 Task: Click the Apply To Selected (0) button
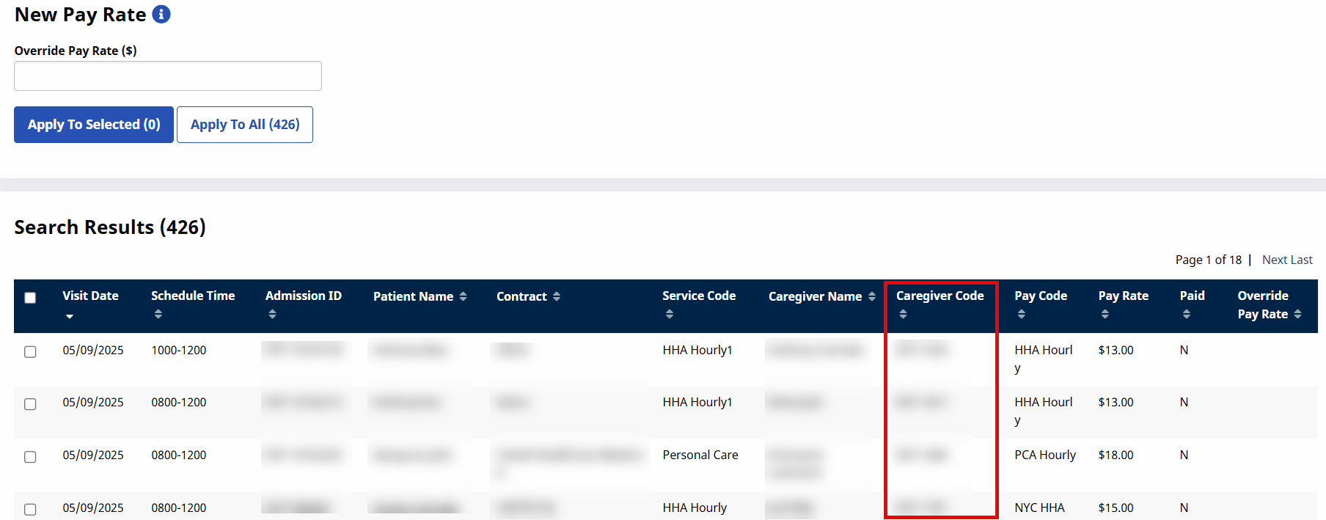click(x=94, y=125)
